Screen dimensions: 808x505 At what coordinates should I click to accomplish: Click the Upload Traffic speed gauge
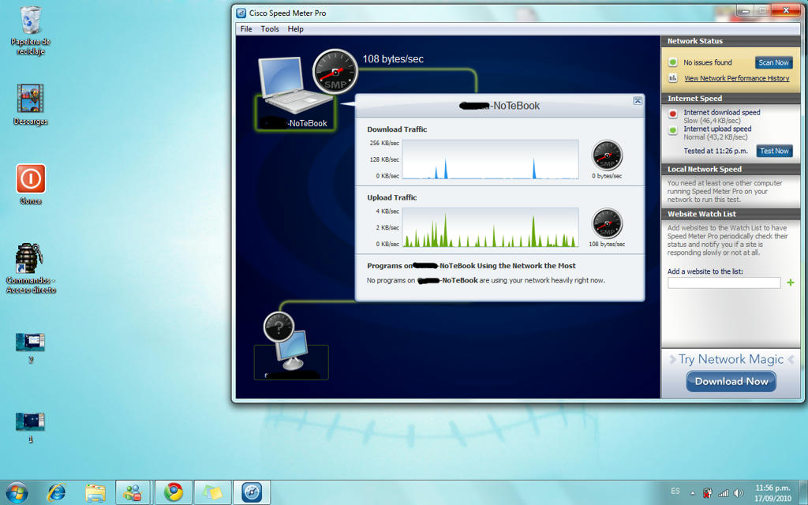[607, 223]
